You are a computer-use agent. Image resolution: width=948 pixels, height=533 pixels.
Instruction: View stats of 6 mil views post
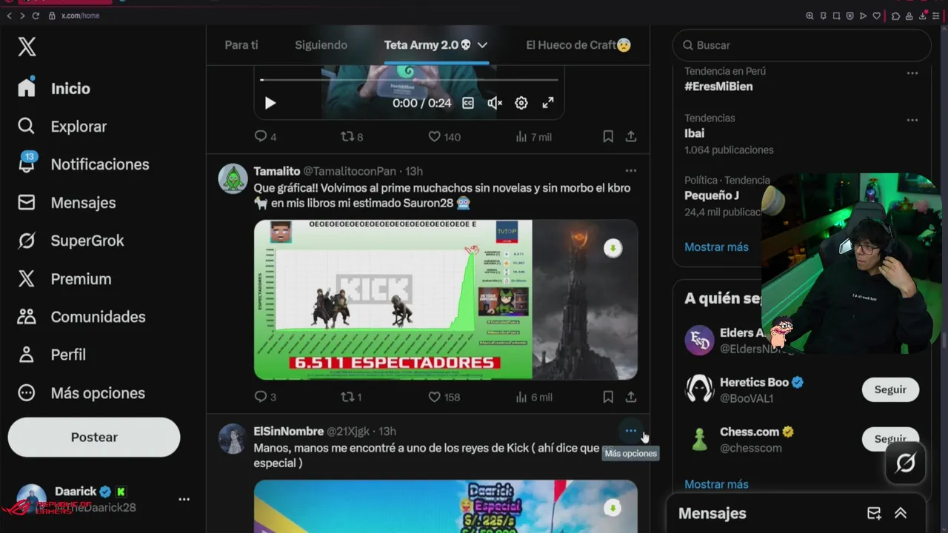pyautogui.click(x=533, y=397)
